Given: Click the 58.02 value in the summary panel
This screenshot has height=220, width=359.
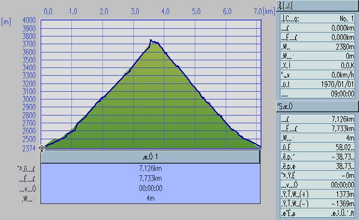Looking at the screenshot, I should [x=345, y=148].
